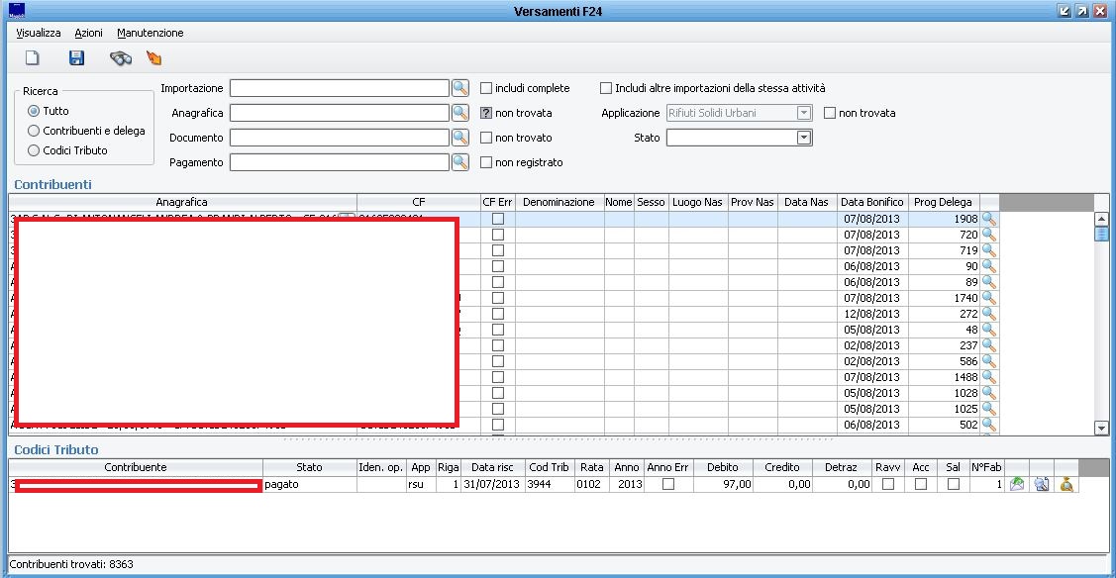Click the green envelope icon in Codici Tributo row
The width and height of the screenshot is (1116, 578).
tap(1017, 485)
